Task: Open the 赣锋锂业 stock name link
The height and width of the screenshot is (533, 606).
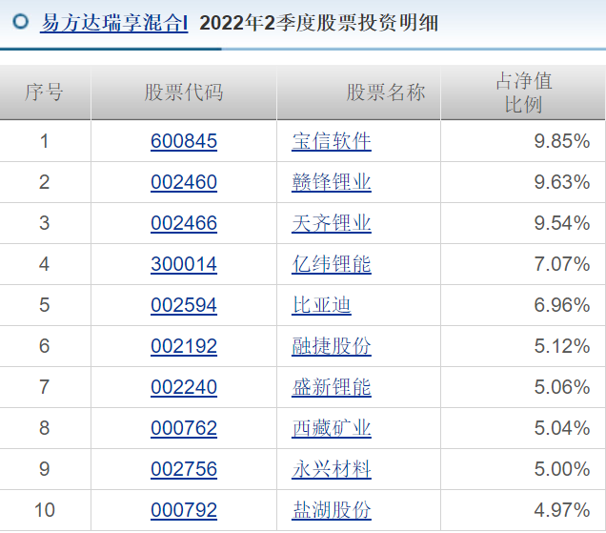Action: pos(332,182)
